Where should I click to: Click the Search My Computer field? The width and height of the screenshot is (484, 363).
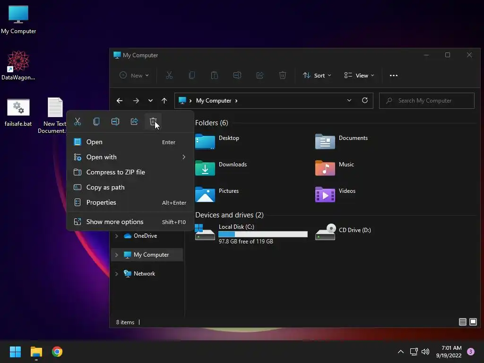(427, 101)
